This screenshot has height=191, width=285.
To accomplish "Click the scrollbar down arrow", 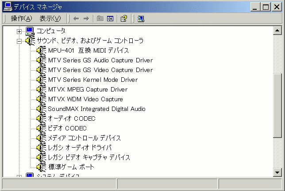I will click(x=277, y=172).
